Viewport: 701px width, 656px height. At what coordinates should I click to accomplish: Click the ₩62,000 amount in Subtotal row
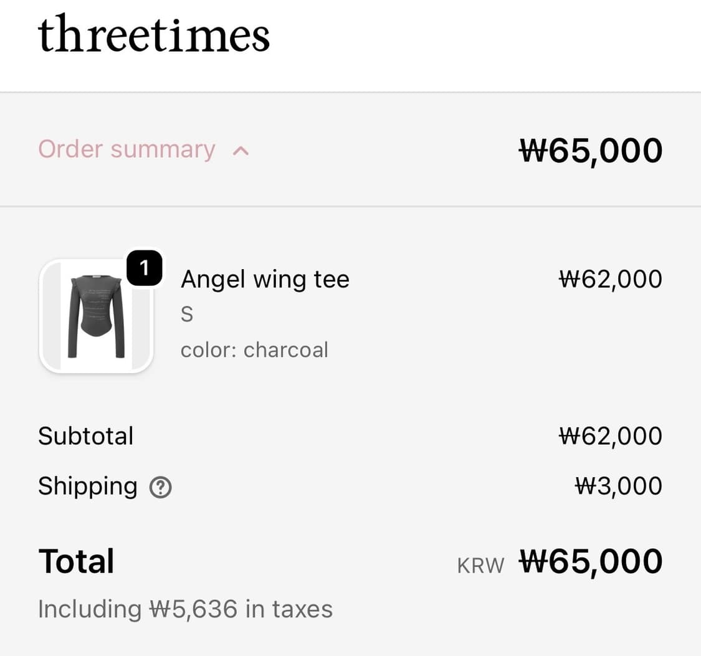610,436
